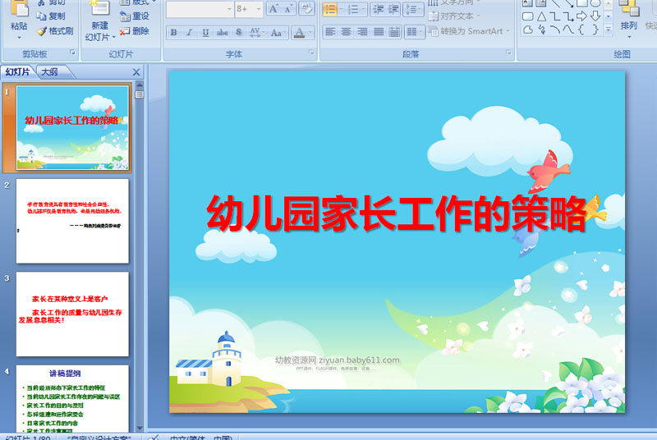The image size is (657, 440).
Task: Switch to the 大纲 outline tab
Action: pyautogui.click(x=49, y=71)
